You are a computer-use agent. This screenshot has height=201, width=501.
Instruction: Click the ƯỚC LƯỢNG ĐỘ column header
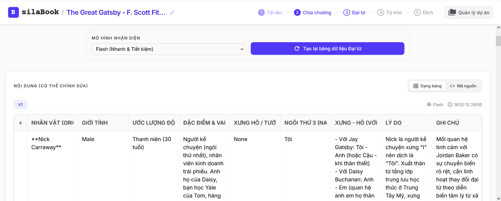(154, 123)
